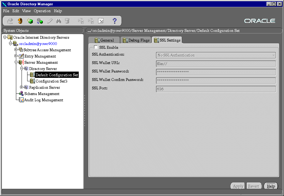
Task: Click the binoculars Find icon
Action: click(58, 21)
